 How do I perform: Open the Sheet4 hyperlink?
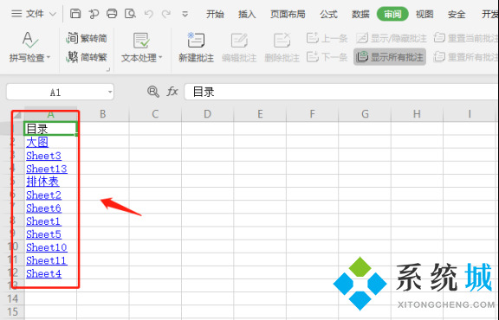(43, 273)
